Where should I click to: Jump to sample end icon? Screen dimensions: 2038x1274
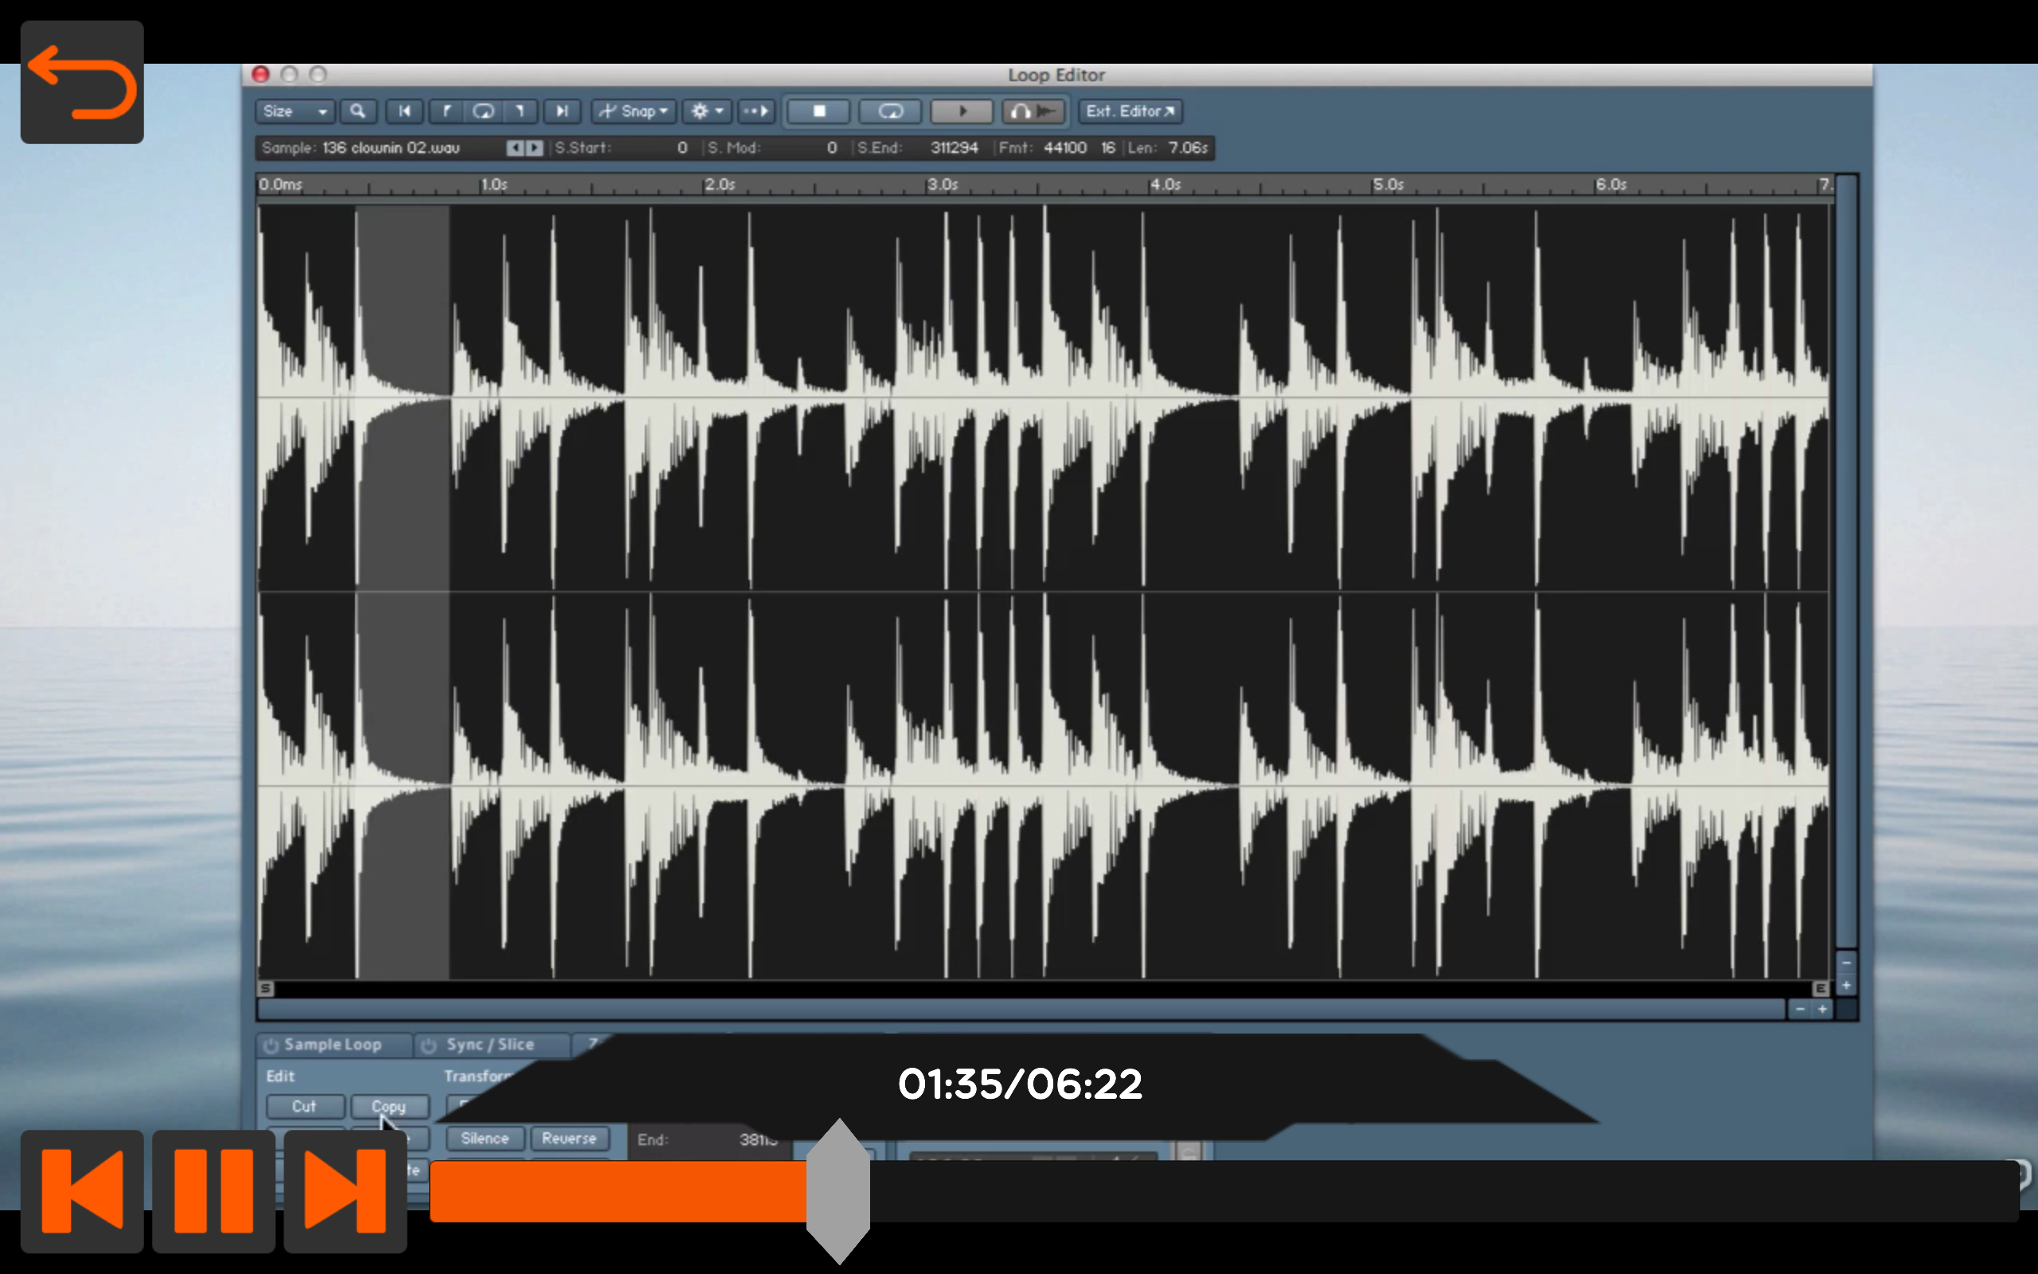pos(562,111)
